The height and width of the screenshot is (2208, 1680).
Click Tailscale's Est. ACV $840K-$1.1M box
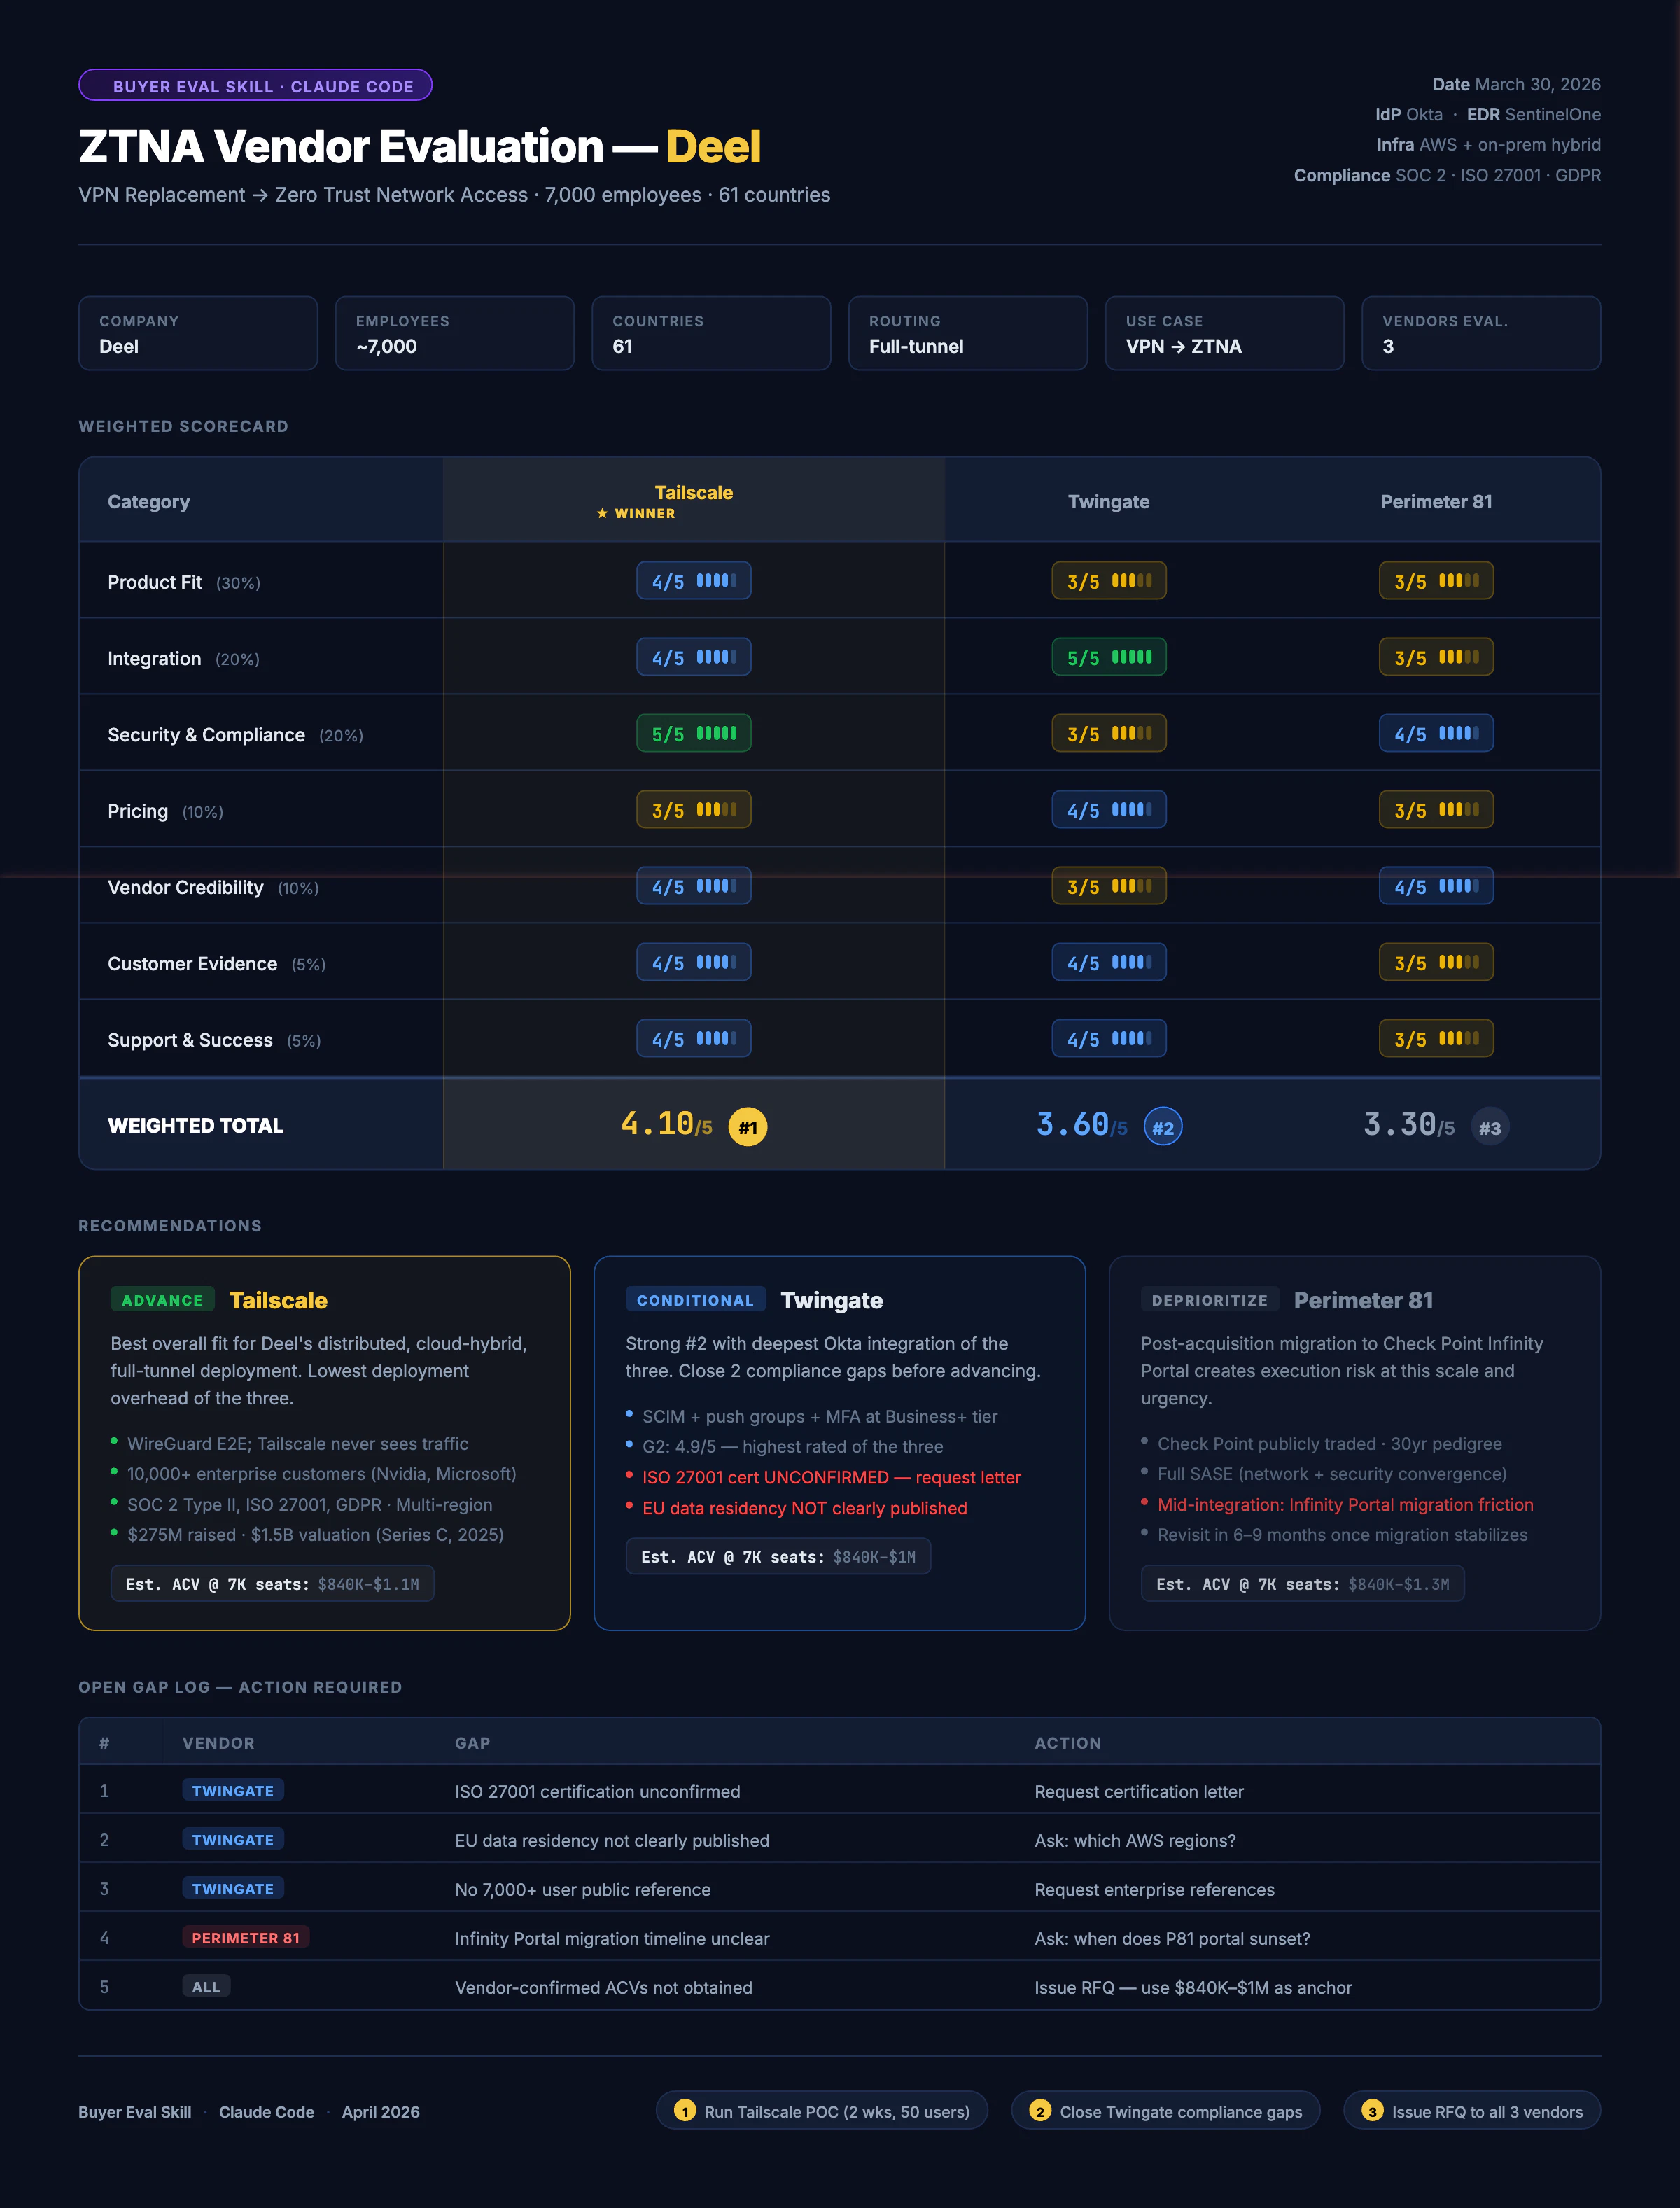click(272, 1584)
